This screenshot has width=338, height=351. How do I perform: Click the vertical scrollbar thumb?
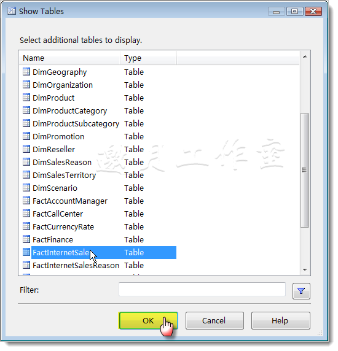pos(304,170)
